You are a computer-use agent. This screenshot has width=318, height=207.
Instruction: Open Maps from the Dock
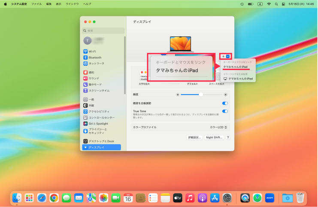[91, 198]
